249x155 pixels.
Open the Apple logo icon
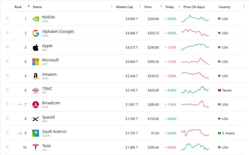click(x=36, y=47)
